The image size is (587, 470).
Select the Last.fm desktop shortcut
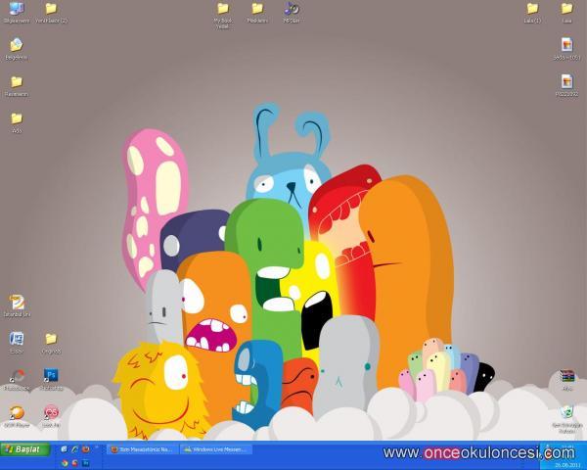click(51, 412)
